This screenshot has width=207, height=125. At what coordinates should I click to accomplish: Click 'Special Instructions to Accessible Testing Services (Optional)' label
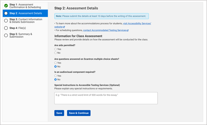(x=87, y=85)
